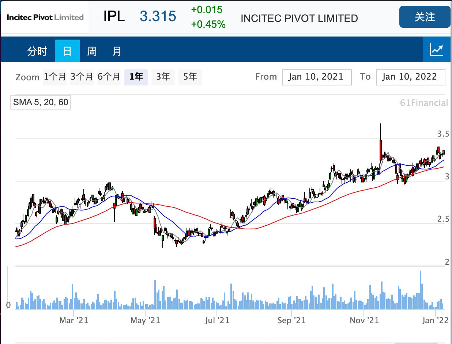
Task: Switch to the 月 monthly tab
Action: click(117, 51)
